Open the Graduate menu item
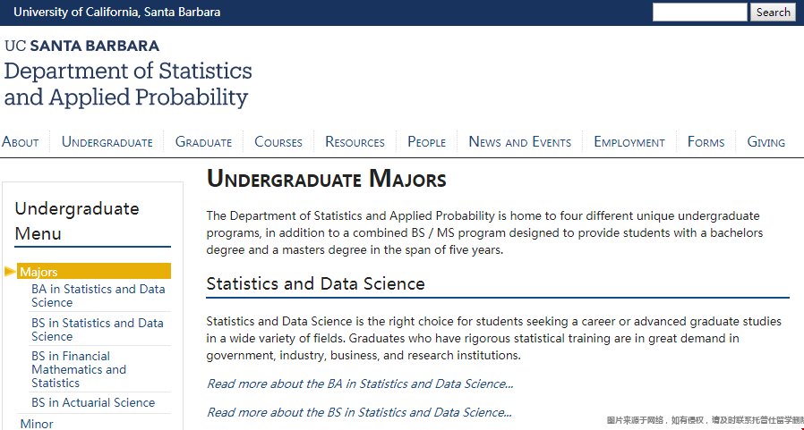This screenshot has width=804, height=430. click(x=203, y=142)
